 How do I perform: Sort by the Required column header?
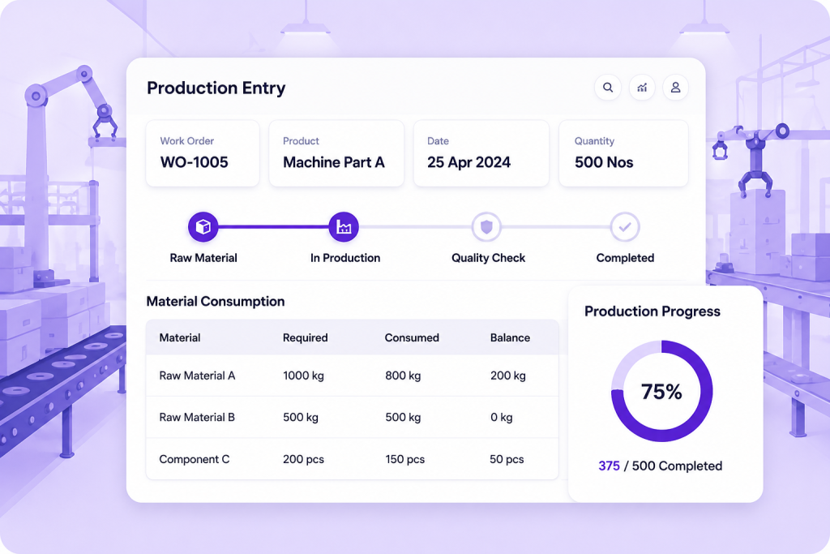[306, 338]
